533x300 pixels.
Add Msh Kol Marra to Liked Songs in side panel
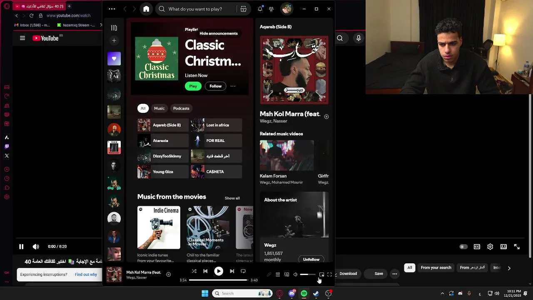(x=326, y=117)
